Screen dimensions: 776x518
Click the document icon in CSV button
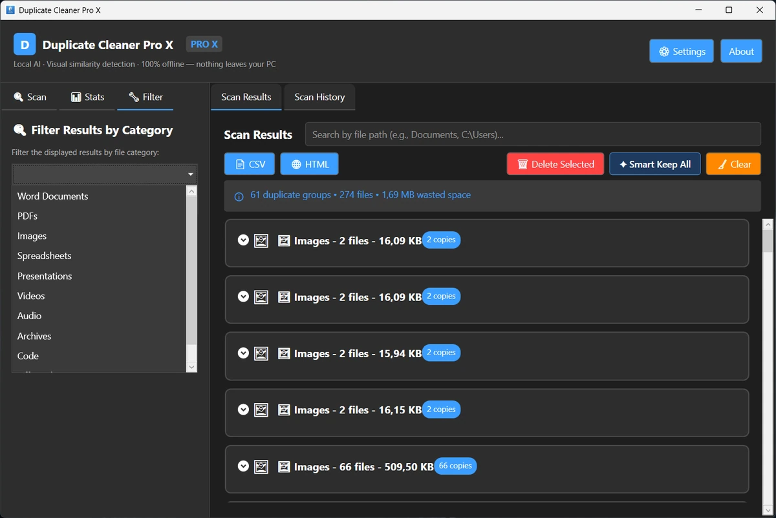pos(240,164)
